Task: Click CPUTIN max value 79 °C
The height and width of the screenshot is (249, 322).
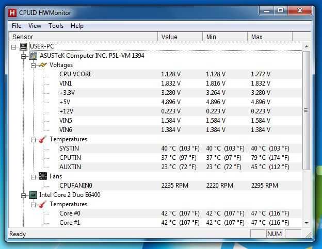Action: 270,158
